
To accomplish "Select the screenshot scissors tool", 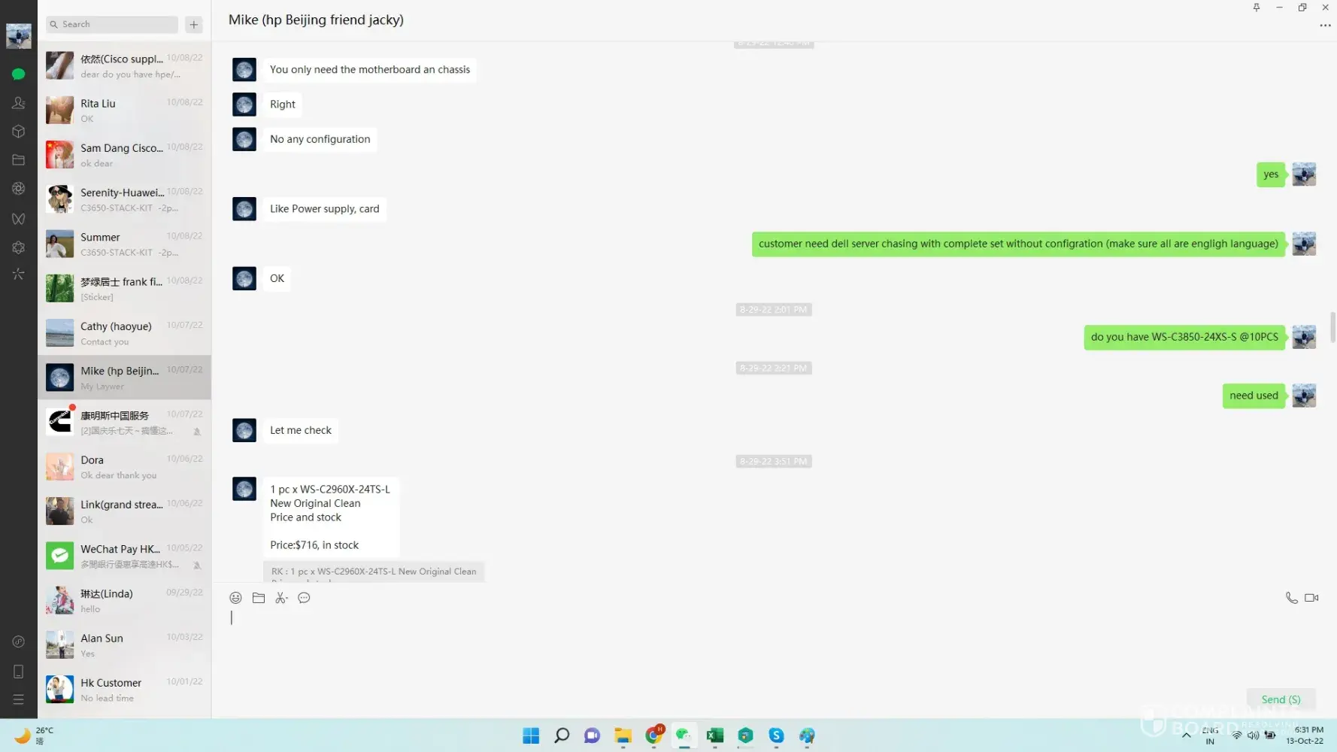I will click(x=281, y=598).
